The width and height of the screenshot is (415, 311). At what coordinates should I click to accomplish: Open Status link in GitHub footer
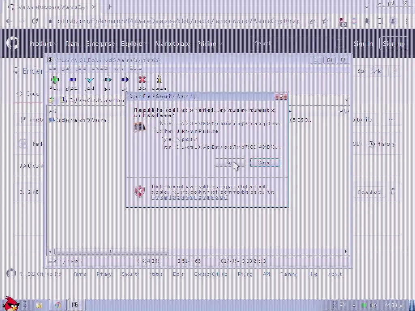click(156, 274)
